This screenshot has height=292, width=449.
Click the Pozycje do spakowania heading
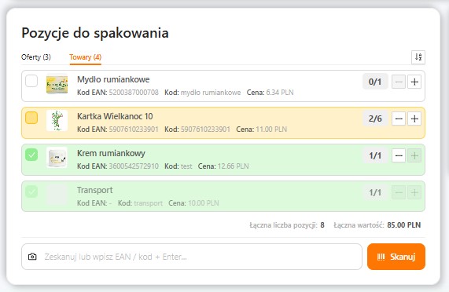coord(95,33)
